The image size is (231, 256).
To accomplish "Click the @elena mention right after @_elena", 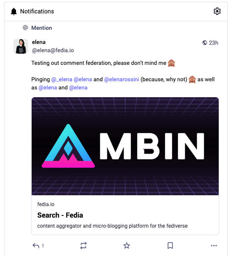I will point(83,79).
